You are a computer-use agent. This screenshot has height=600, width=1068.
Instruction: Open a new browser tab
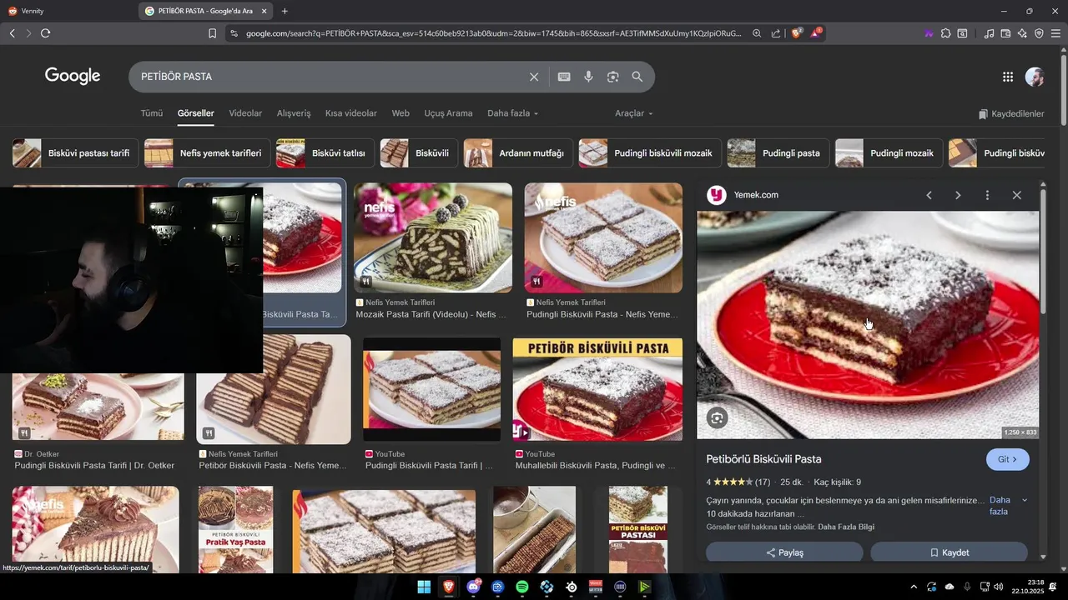285,11
